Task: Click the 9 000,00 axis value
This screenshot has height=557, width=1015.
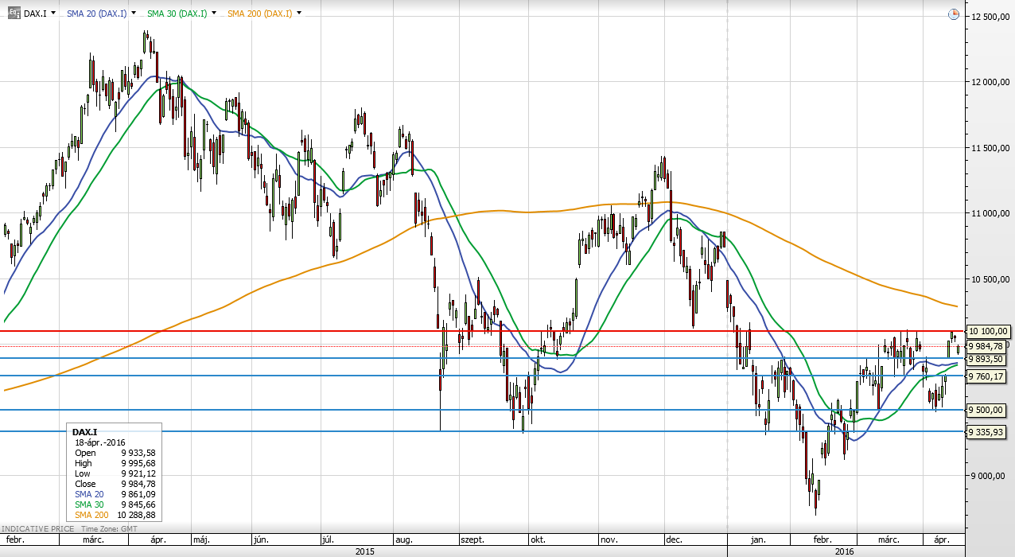Action: [x=987, y=476]
